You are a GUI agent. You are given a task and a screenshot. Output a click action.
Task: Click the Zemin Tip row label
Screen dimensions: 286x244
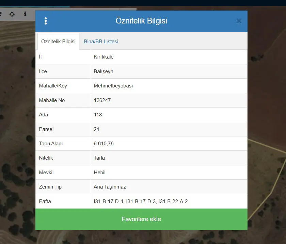point(50,187)
